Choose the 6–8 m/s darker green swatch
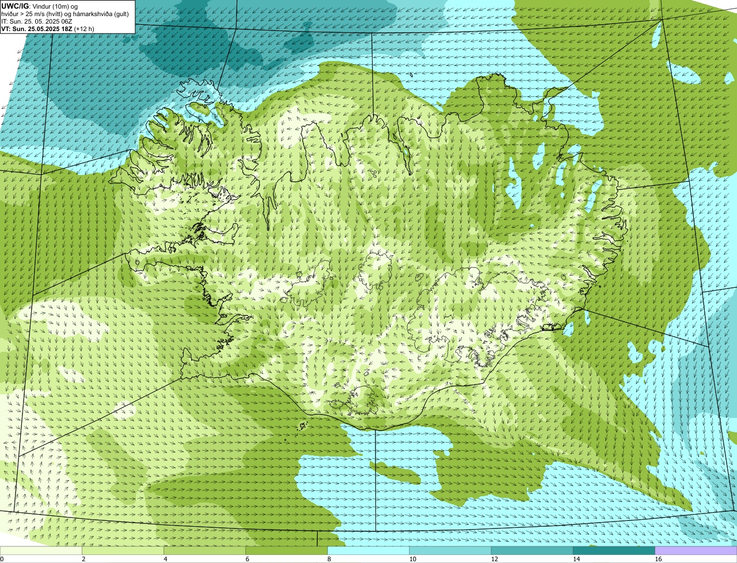 point(286,551)
